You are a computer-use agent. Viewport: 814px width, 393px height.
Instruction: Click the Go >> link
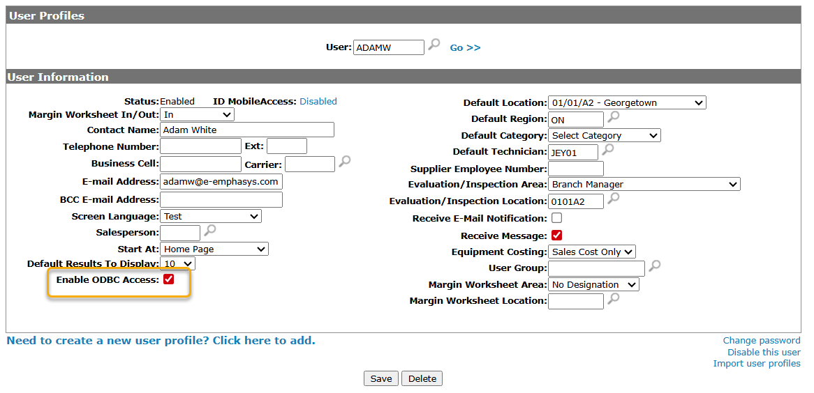pos(465,47)
